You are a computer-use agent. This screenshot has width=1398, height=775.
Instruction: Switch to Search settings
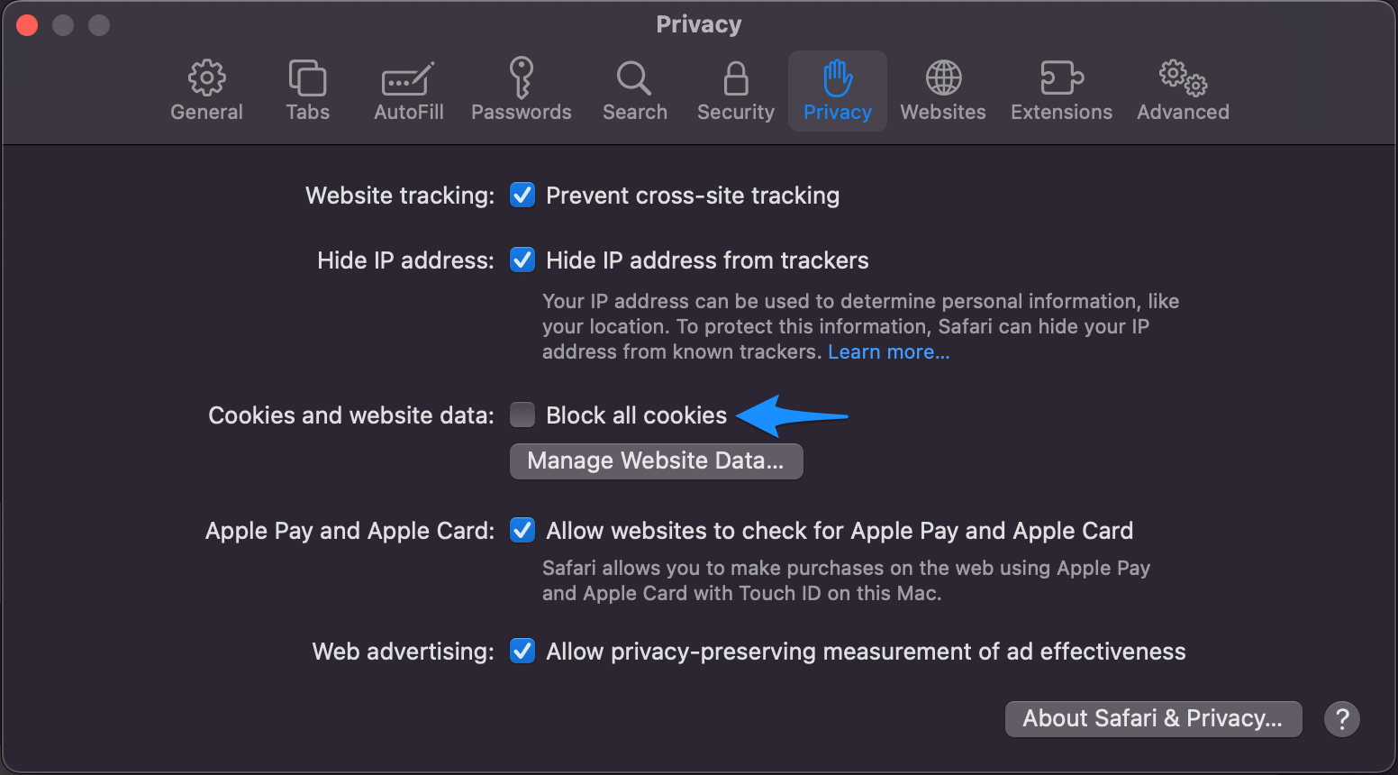click(x=634, y=89)
